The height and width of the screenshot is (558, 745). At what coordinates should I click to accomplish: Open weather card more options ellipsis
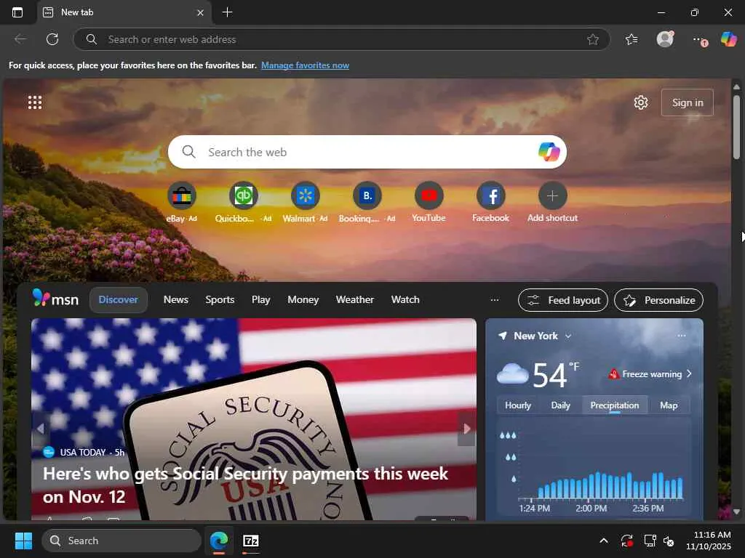click(x=682, y=336)
